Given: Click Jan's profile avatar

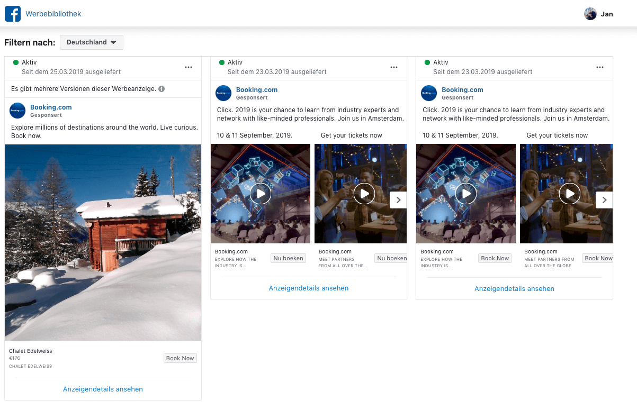Looking at the screenshot, I should (x=590, y=14).
